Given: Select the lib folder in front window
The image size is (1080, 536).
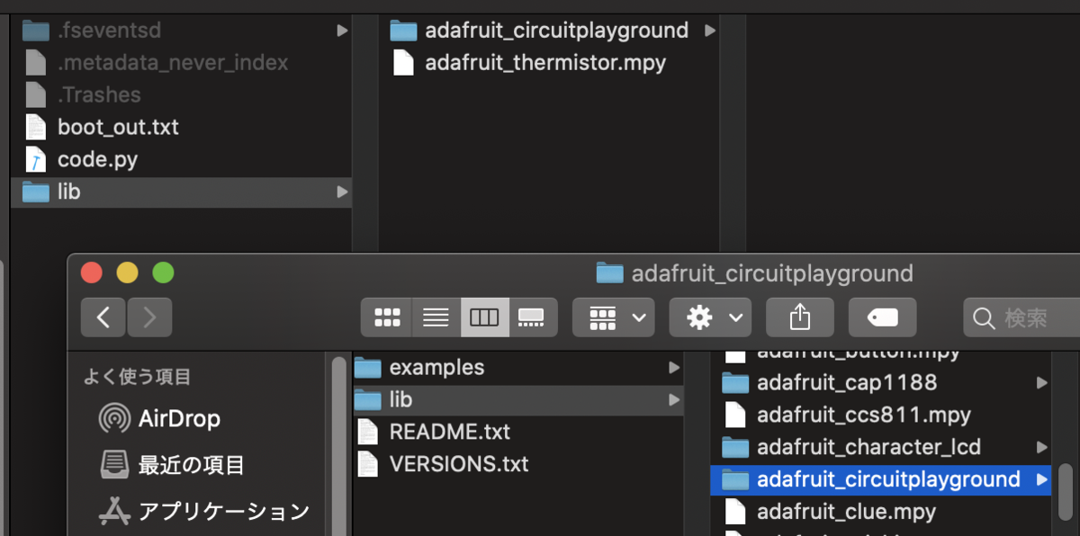Looking at the screenshot, I should click(517, 399).
